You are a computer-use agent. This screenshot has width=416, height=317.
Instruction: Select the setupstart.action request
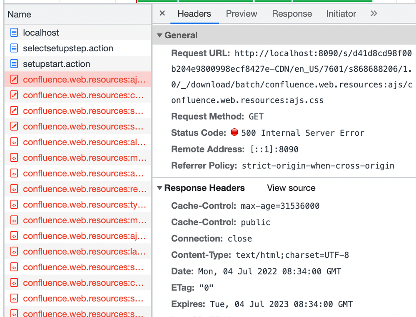(x=78, y=64)
